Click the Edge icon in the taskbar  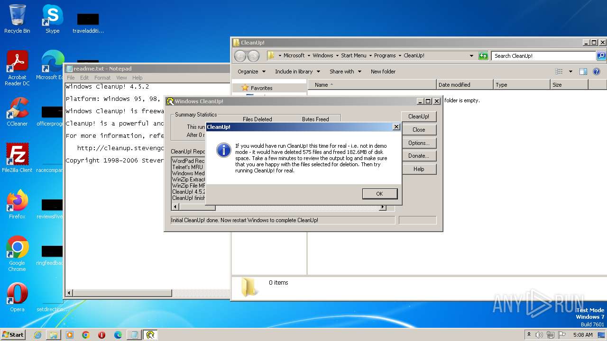point(118,335)
